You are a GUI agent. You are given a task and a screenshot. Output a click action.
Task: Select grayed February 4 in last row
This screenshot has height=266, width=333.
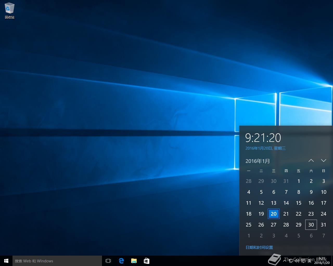click(x=286, y=236)
